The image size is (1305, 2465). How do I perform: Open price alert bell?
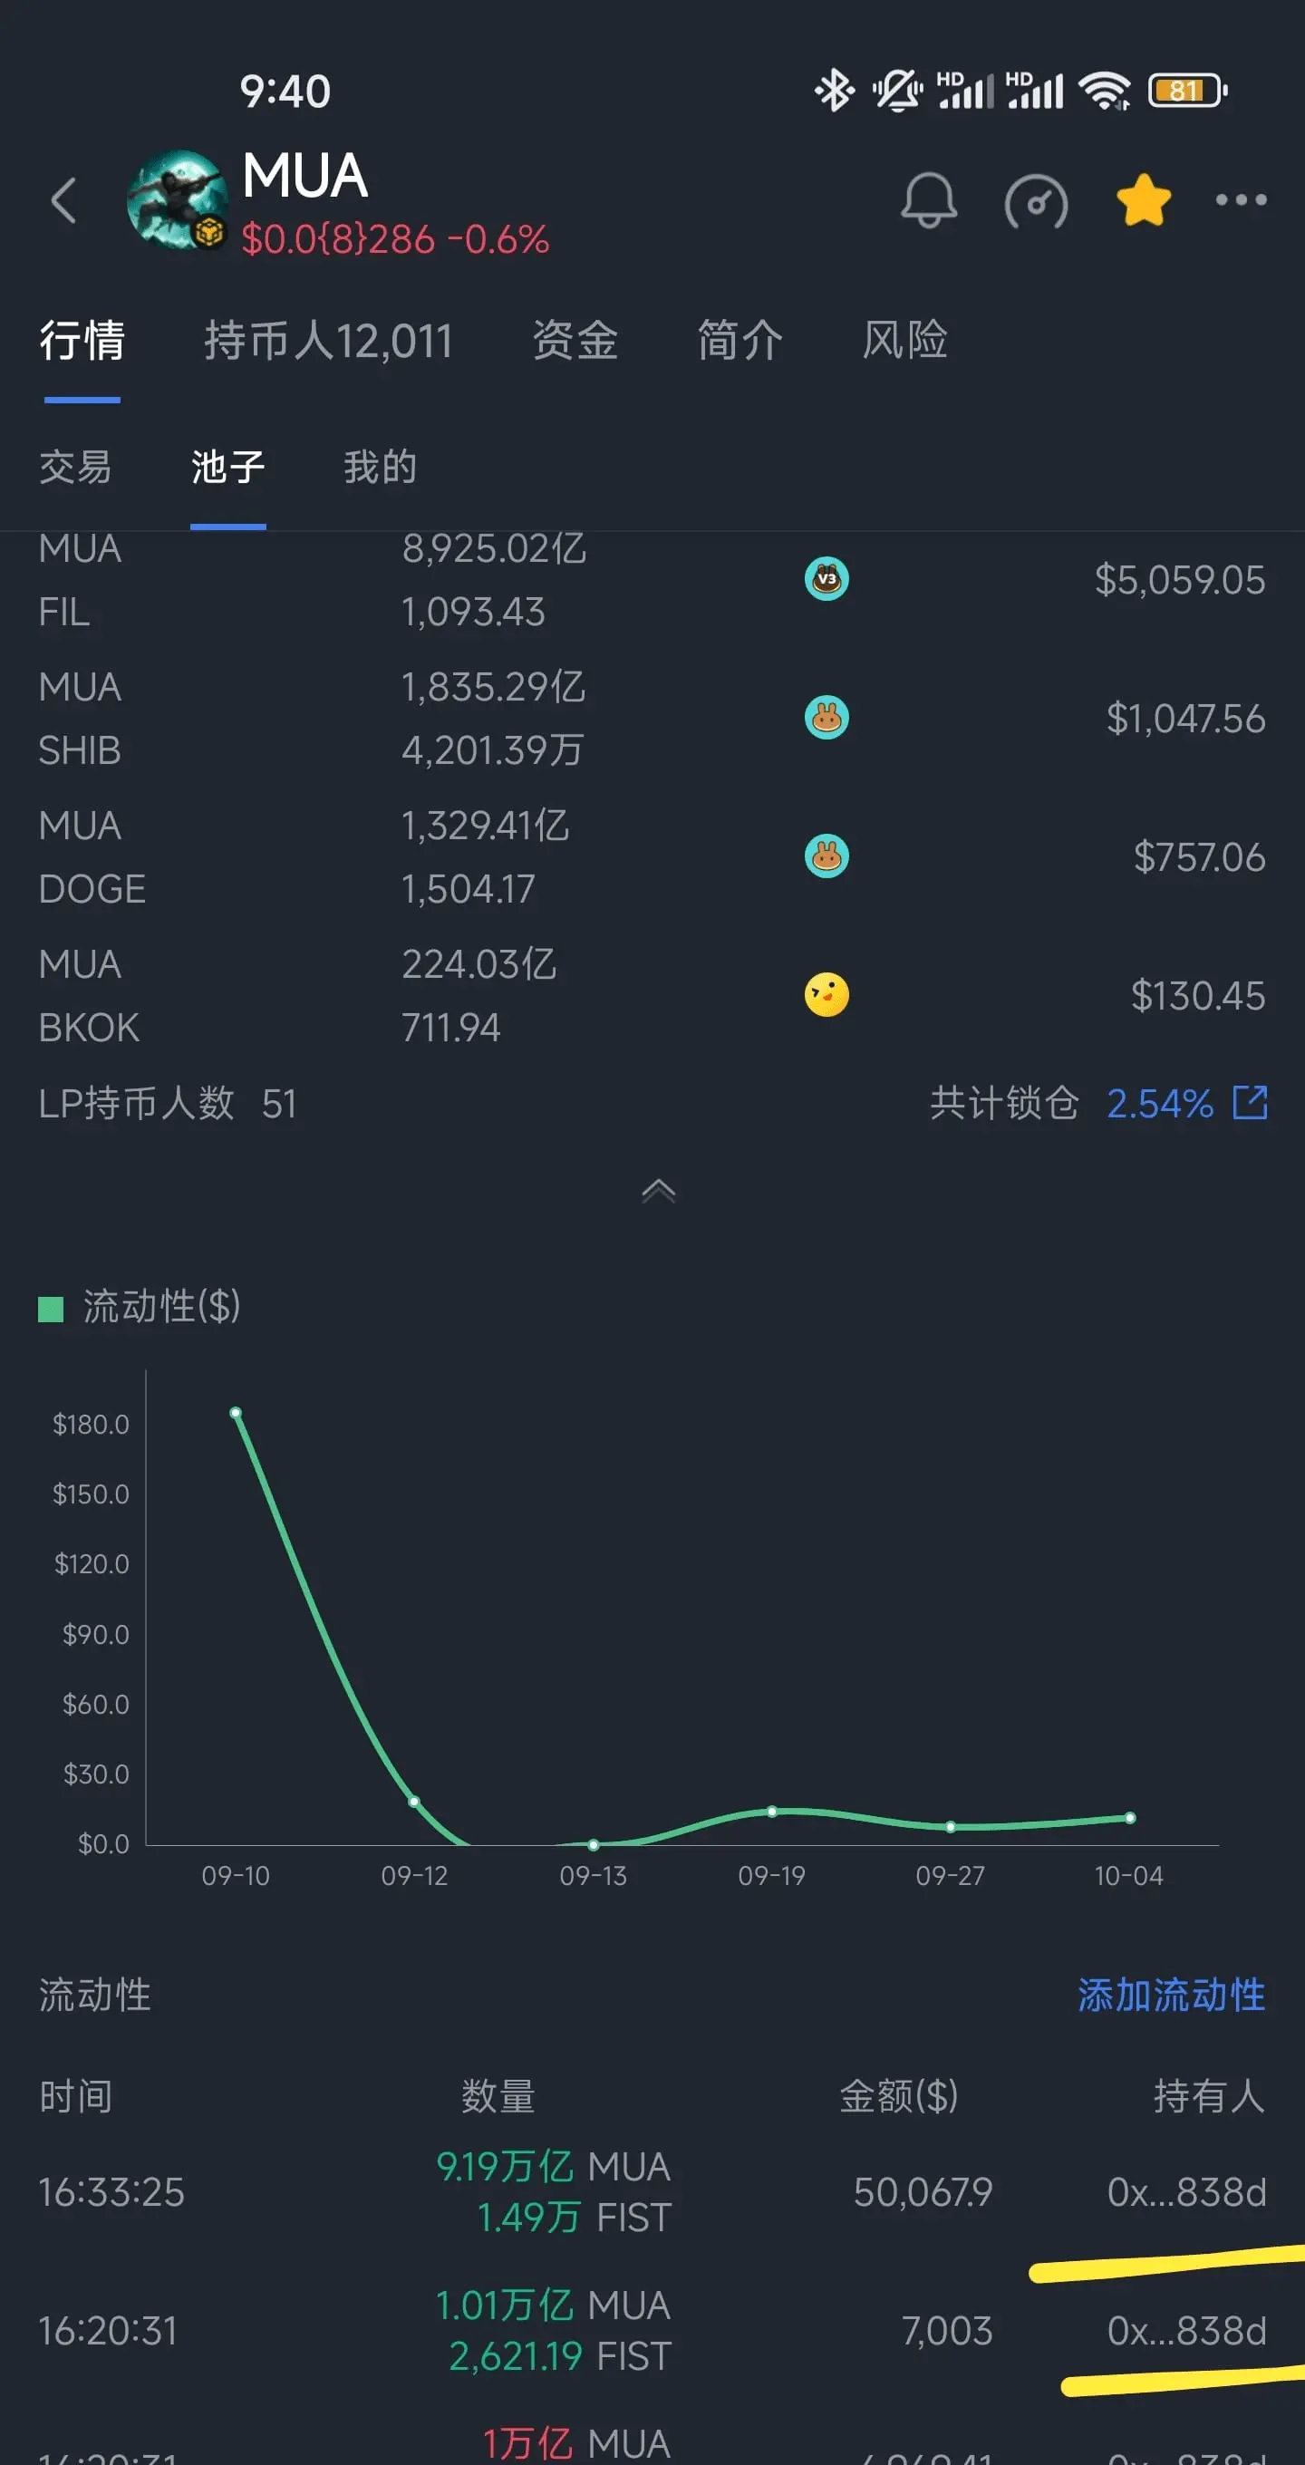(x=928, y=200)
